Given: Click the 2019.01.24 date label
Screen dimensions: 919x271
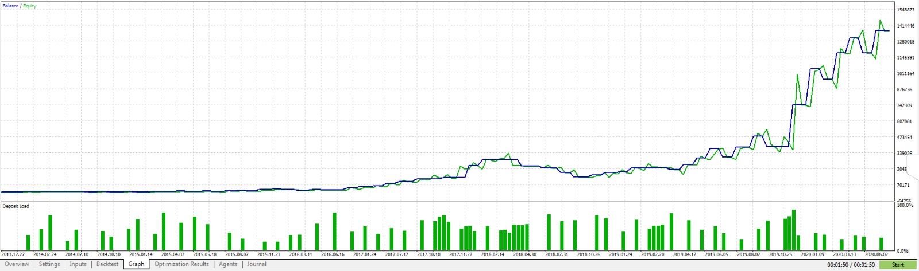Looking at the screenshot, I should tap(620, 254).
